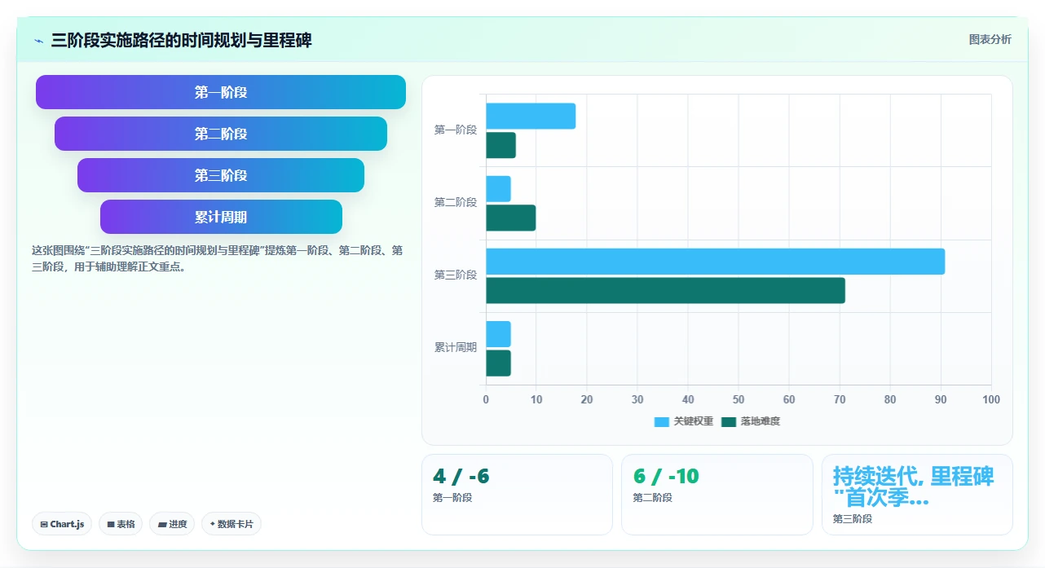Toggle the 关键权重 legend swatch

(x=661, y=421)
